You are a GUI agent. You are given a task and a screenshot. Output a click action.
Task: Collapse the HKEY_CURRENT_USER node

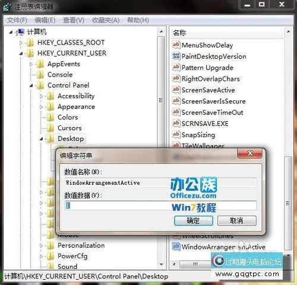point(21,53)
